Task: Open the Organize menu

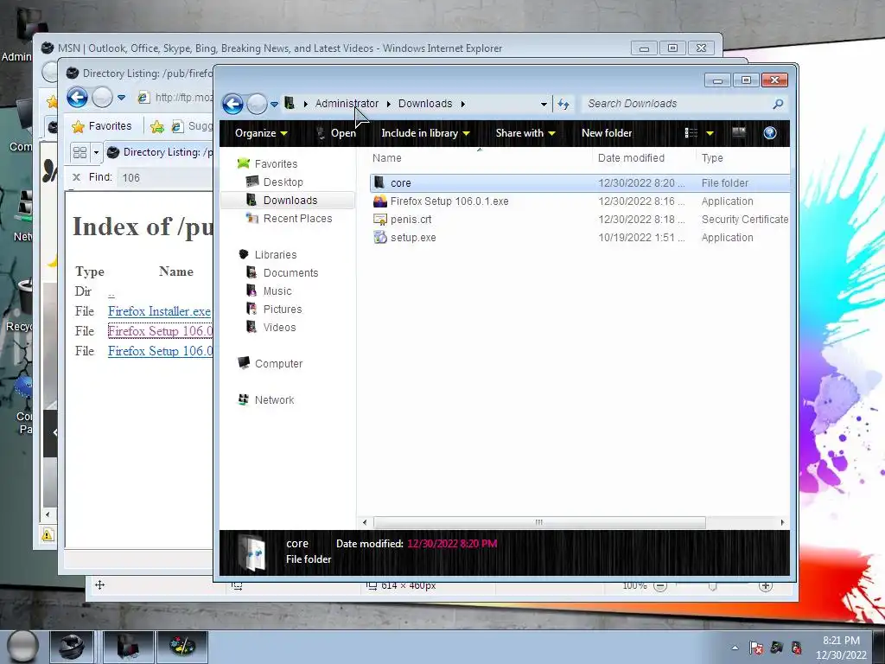Action: 261,133
